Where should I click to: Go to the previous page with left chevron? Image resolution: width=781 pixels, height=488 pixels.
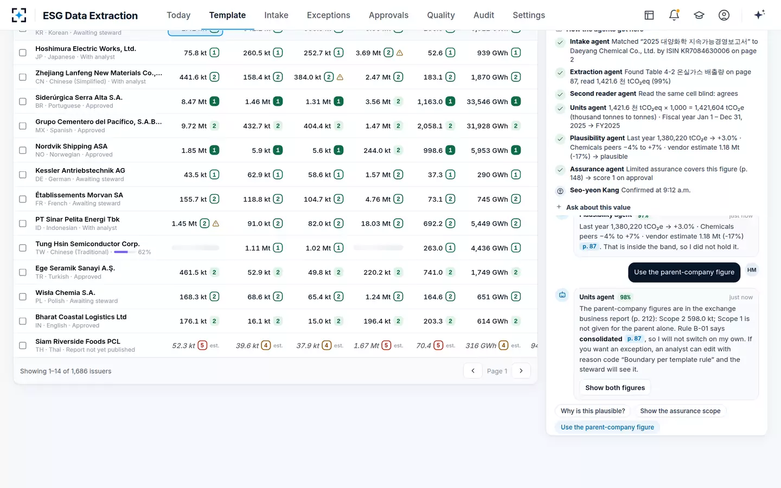coord(473,371)
